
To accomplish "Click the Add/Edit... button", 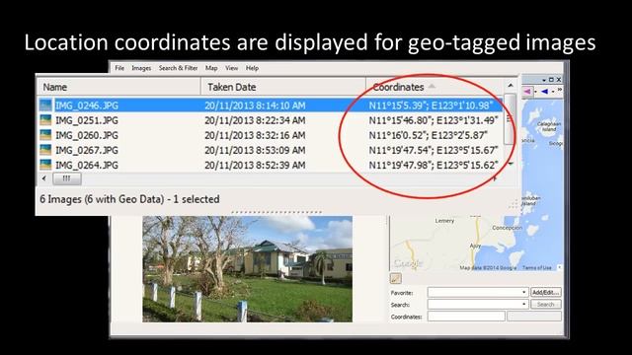I will click(x=546, y=292).
